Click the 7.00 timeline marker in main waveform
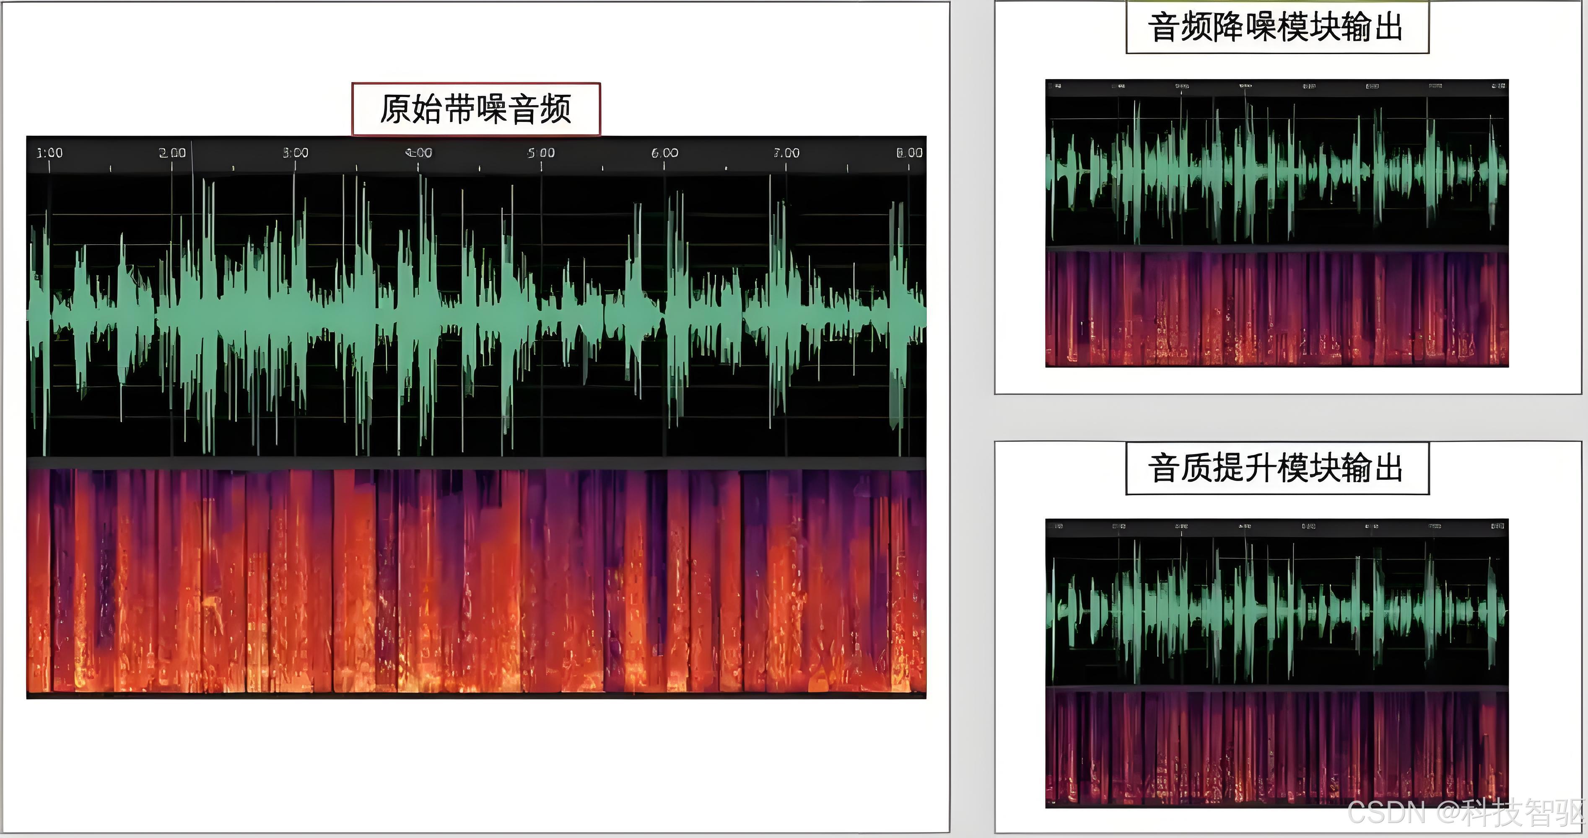This screenshot has width=1588, height=838. (x=786, y=153)
